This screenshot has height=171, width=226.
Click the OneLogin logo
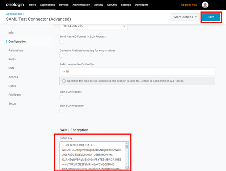coord(14,5)
